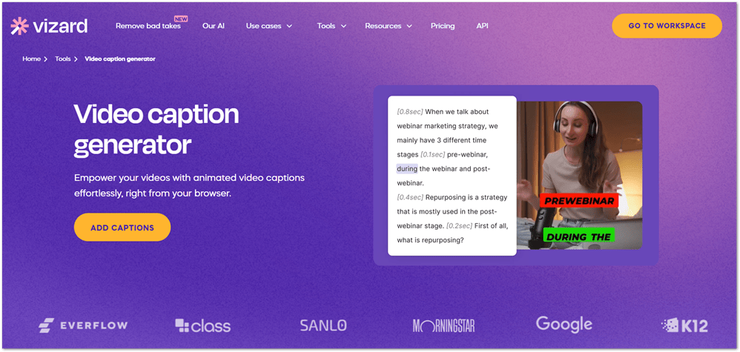The height and width of the screenshot is (352, 740).
Task: Click the [0.8sec] timestamp in transcript
Action: pyautogui.click(x=409, y=112)
